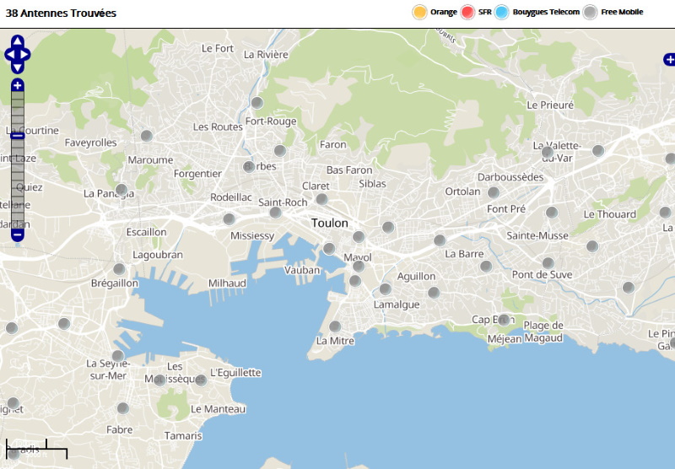675x469 pixels.
Task: Click the antenna marker at La Mitre
Action: coord(335,326)
